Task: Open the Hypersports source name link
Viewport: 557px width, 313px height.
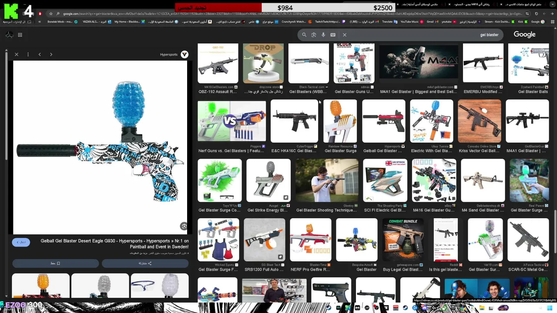Action: (169, 55)
